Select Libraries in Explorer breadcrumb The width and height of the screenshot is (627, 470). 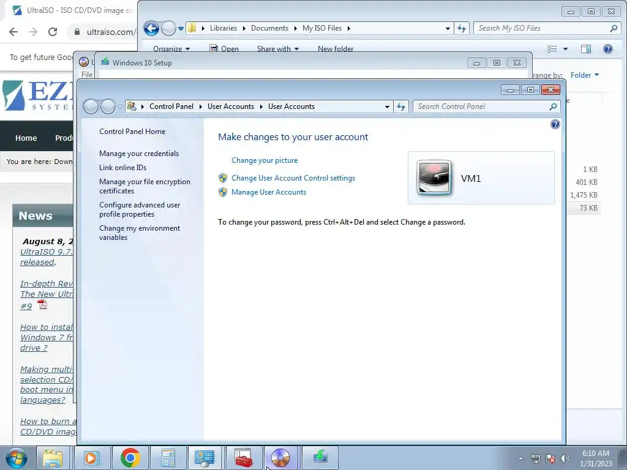point(223,28)
